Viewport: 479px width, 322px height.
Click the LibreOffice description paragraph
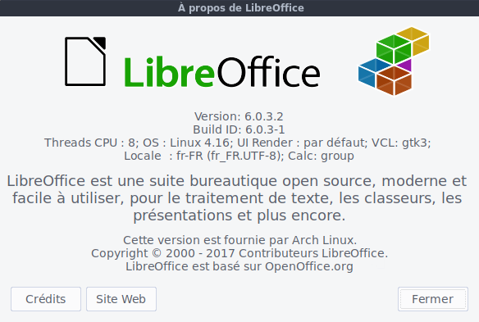(237, 198)
